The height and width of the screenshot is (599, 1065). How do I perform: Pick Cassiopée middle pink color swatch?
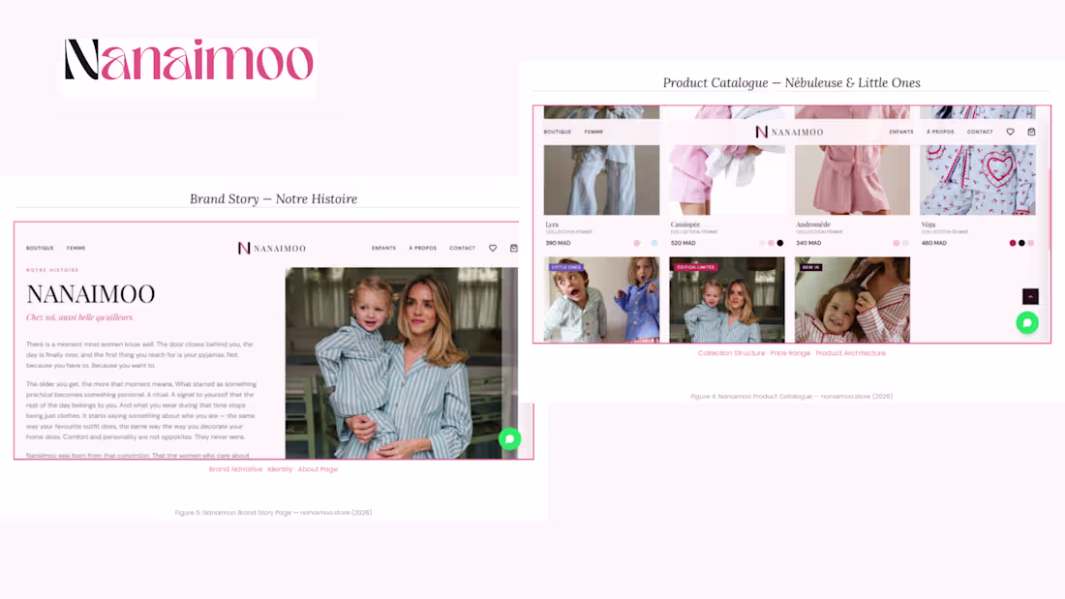(x=771, y=243)
